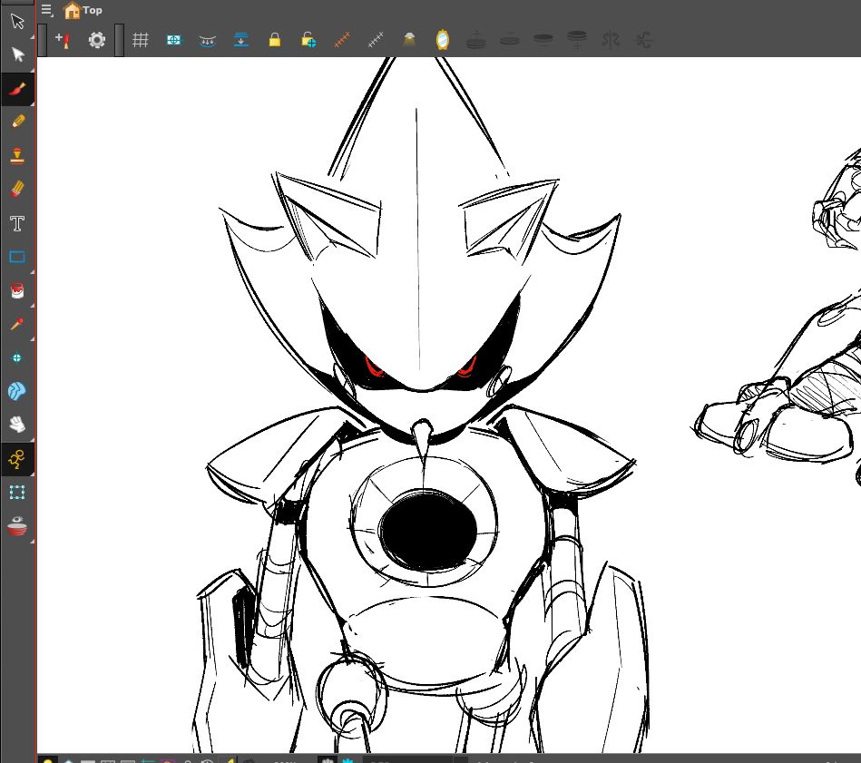Toggle the grey stitch-line icon
The height and width of the screenshot is (763, 861).
[x=376, y=40]
